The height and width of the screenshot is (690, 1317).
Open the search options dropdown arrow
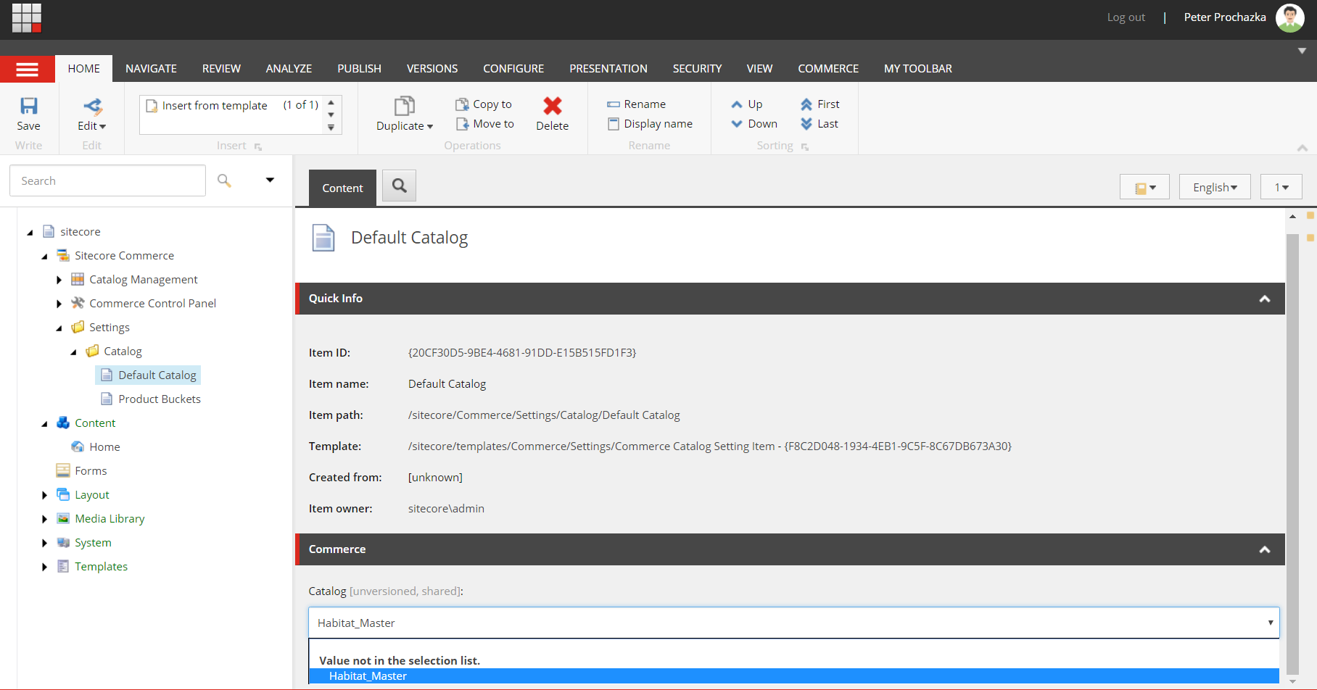270,180
